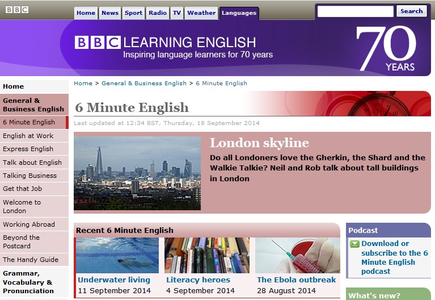Screen dimensions: 435x300
Task: Click the 6 Minute English breadcrumb link
Action: (x=221, y=83)
